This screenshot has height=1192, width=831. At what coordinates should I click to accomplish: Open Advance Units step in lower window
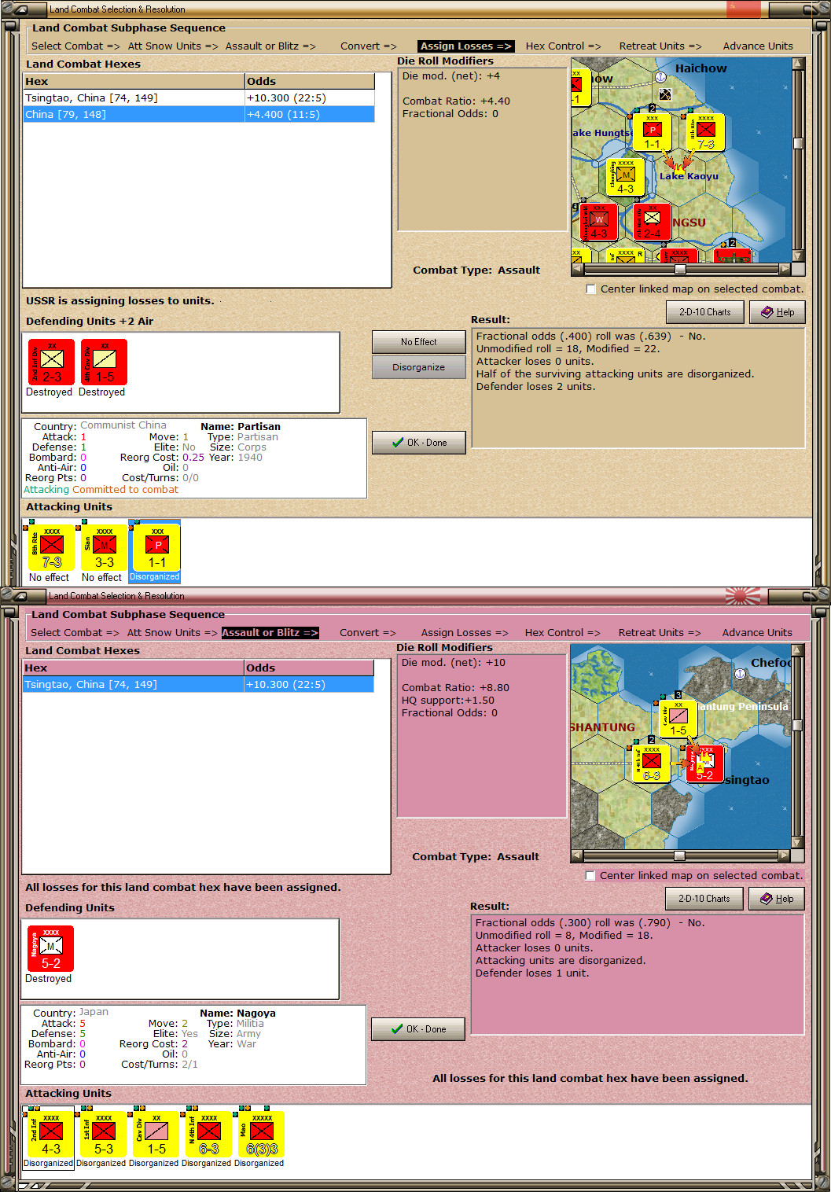757,633
